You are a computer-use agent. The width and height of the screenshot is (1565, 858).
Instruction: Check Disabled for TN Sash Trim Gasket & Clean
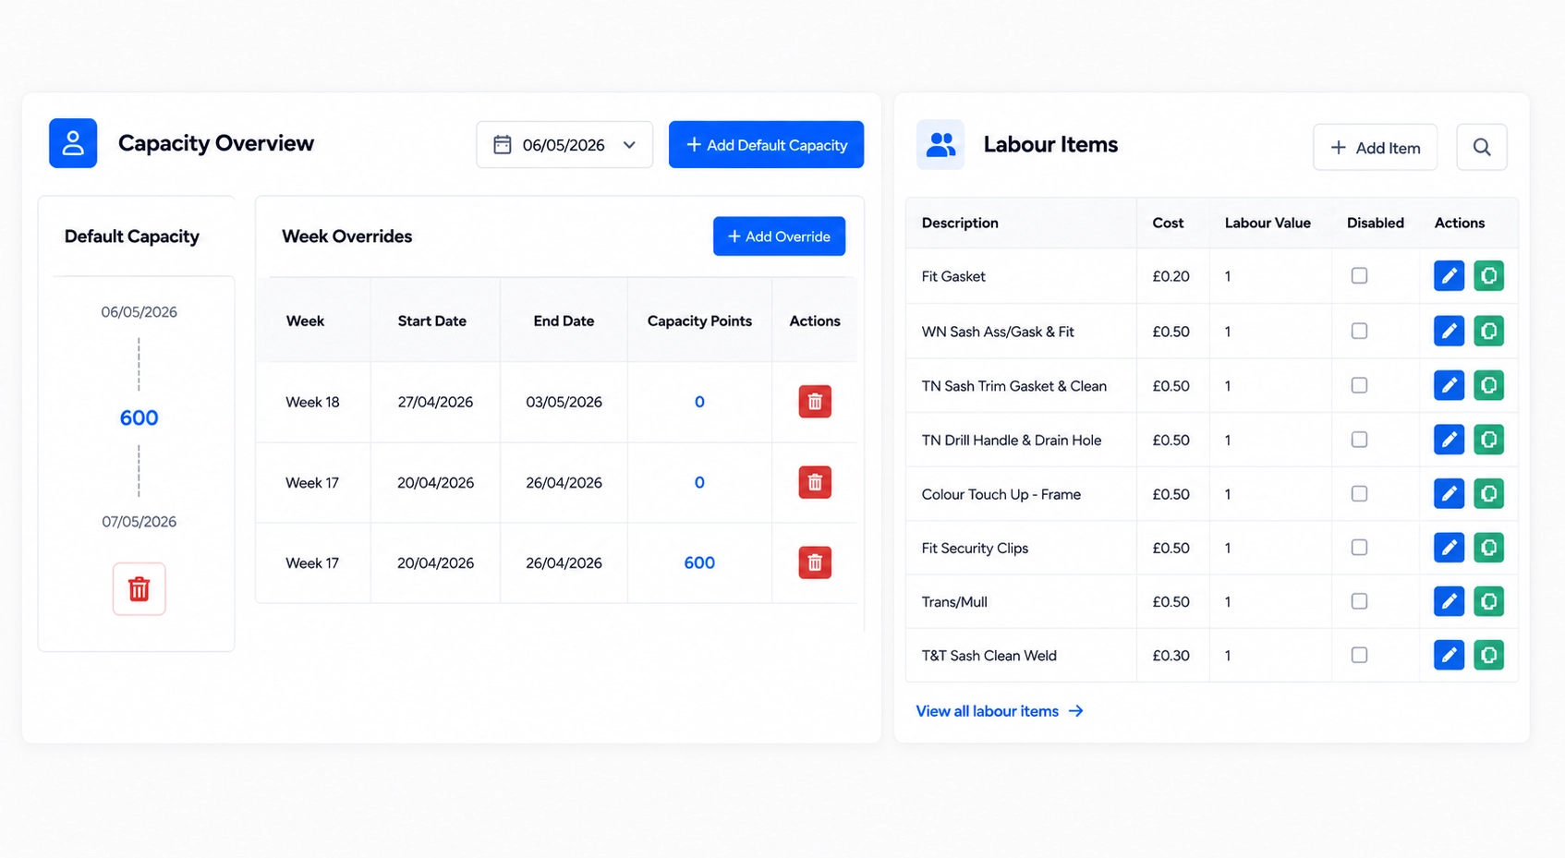pyautogui.click(x=1359, y=385)
